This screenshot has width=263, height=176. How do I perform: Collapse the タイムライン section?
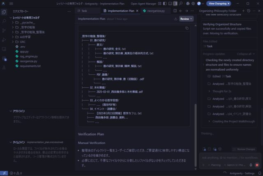pos(19,142)
